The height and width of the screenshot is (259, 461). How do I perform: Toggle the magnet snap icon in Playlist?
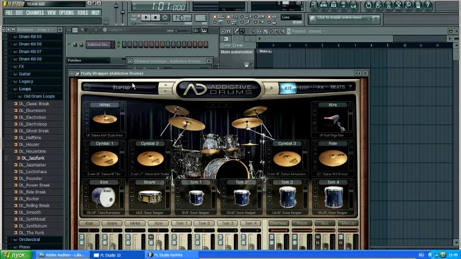click(228, 31)
